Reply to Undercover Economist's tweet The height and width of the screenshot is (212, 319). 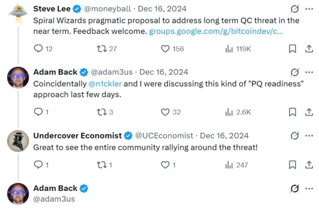pos(38,165)
